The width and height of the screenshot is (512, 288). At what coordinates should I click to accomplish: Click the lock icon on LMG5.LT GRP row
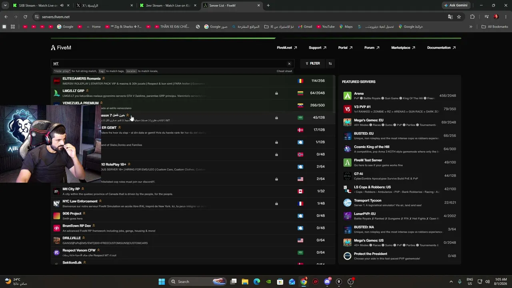(276, 93)
